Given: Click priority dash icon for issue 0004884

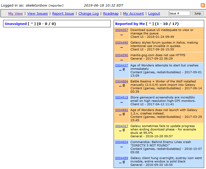Looking at the screenshot, I should click(120, 86).
